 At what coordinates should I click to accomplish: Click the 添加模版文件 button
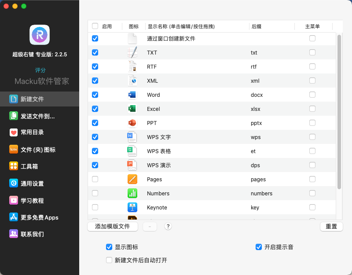point(113,226)
